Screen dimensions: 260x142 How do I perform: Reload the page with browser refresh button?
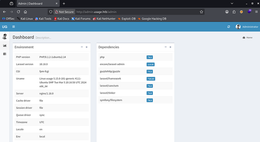18,12
